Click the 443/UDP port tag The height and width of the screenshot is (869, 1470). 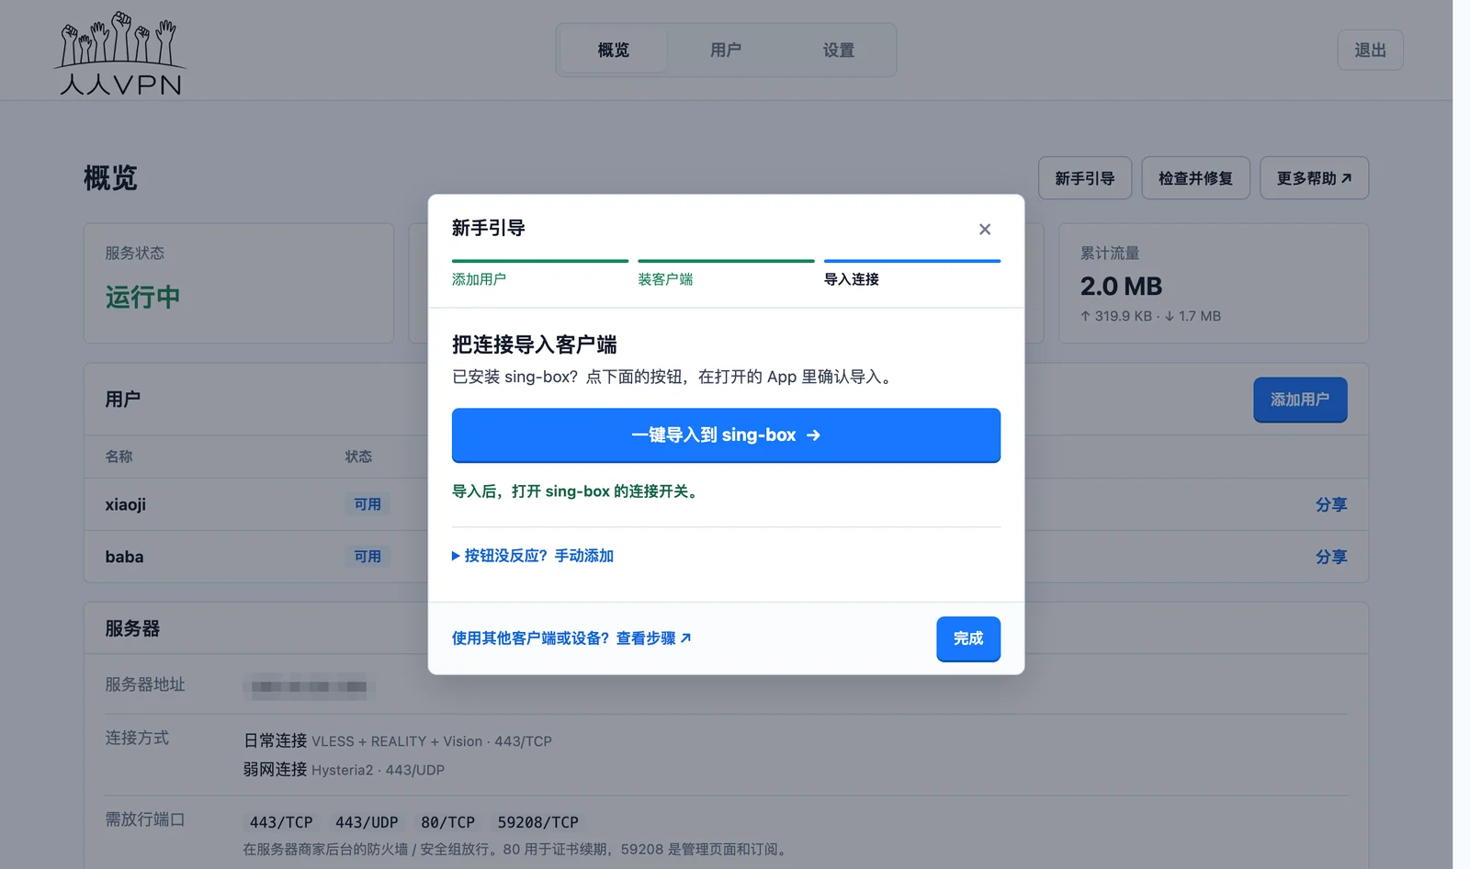[x=367, y=822]
